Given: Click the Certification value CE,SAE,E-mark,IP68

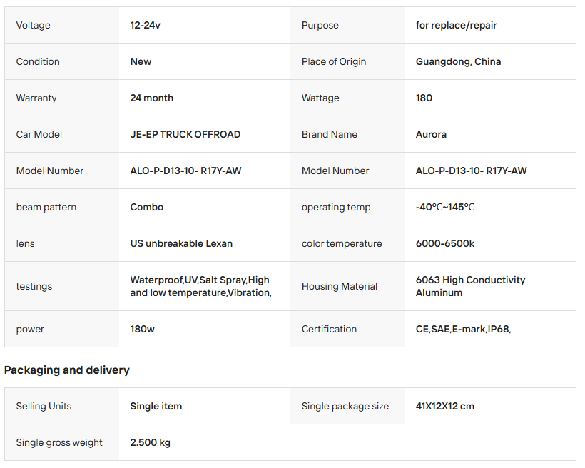Looking at the screenshot, I should [463, 329].
